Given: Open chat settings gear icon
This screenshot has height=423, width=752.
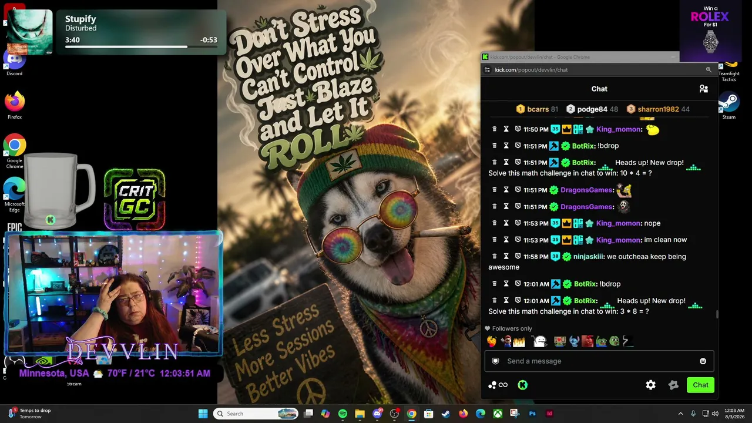Looking at the screenshot, I should (x=650, y=385).
